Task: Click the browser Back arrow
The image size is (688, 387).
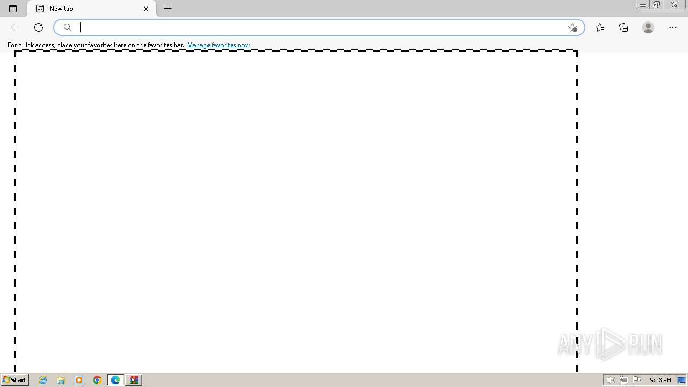Action: [15, 27]
